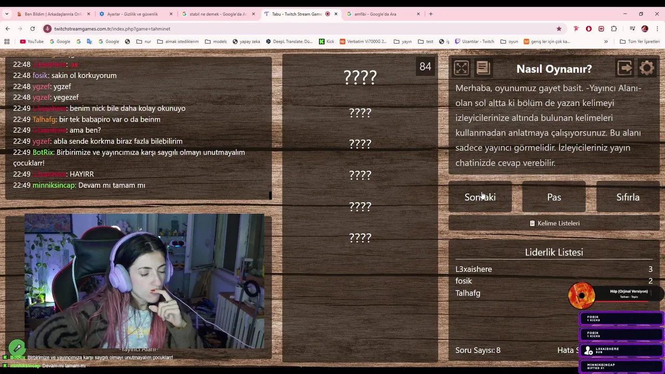Click the bookmark star in address bar
The width and height of the screenshot is (665, 374).
[x=559, y=29]
